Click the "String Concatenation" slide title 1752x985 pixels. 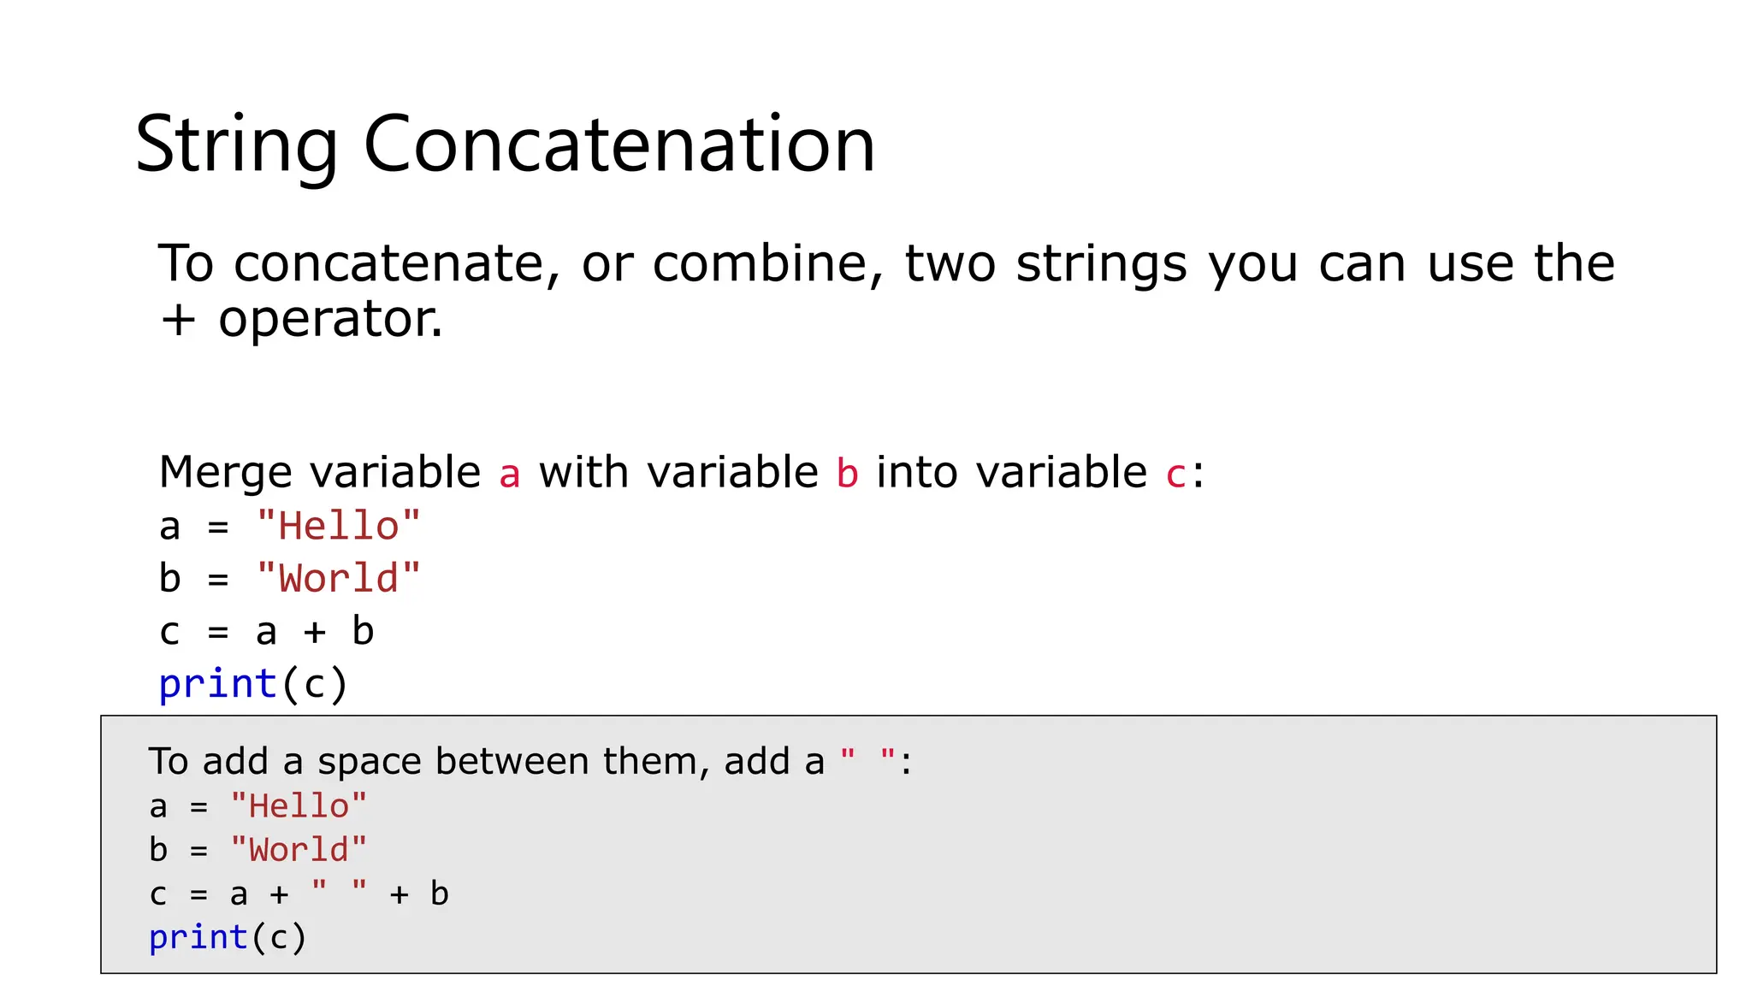click(x=505, y=144)
